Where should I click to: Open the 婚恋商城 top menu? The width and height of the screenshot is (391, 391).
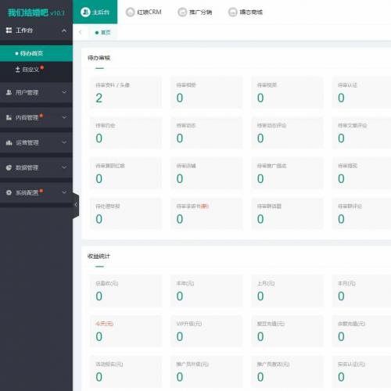pyautogui.click(x=246, y=12)
